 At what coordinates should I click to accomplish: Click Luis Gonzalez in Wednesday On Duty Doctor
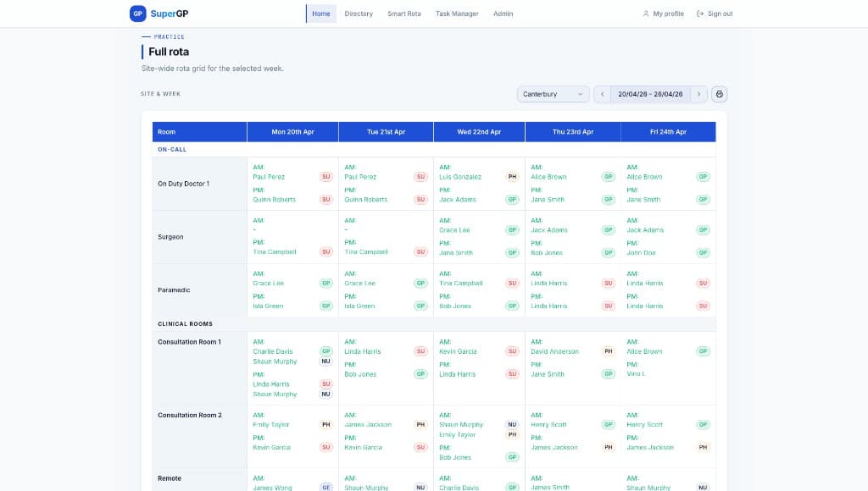[460, 177]
